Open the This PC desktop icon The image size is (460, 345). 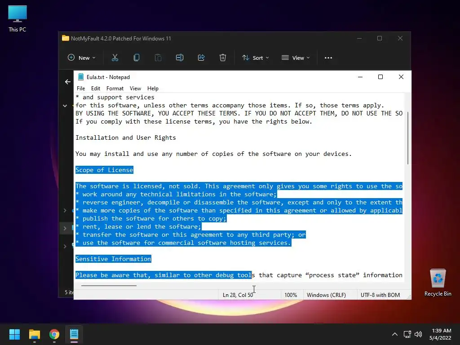point(18,18)
